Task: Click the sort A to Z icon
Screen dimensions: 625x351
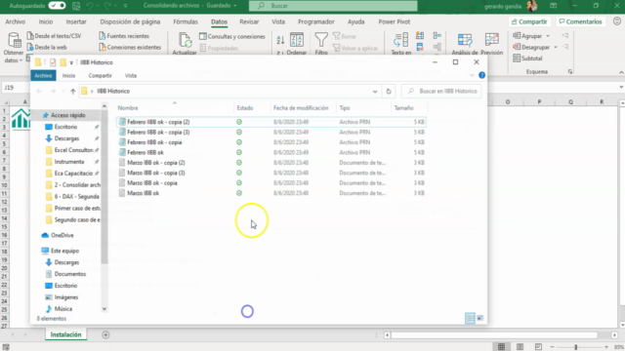Action: [x=280, y=39]
